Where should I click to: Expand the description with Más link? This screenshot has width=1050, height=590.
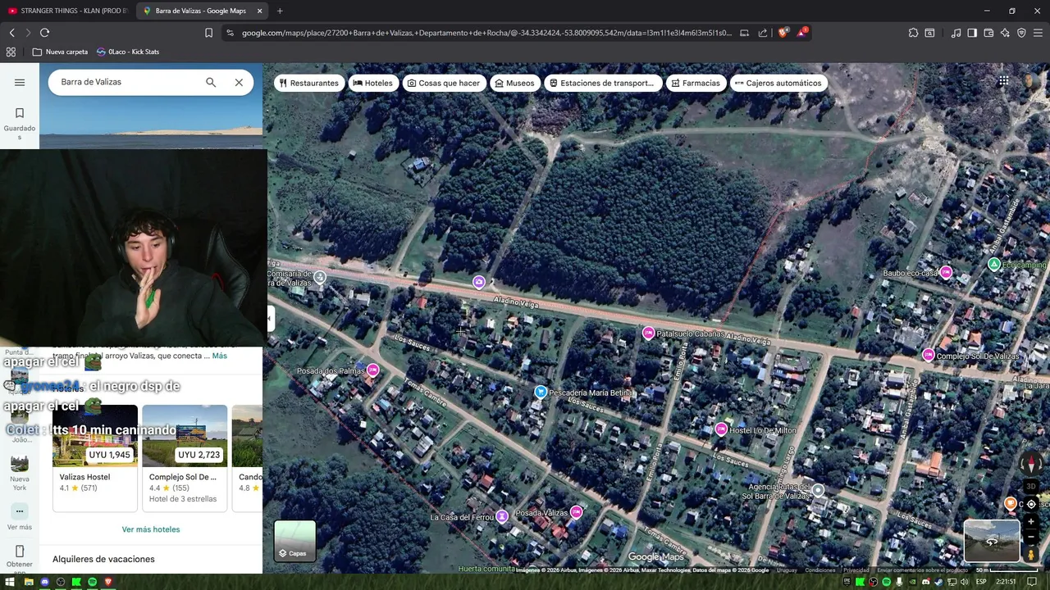[220, 356]
